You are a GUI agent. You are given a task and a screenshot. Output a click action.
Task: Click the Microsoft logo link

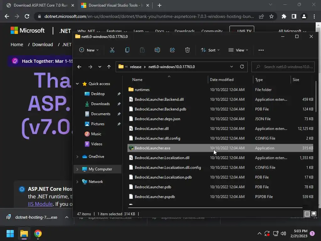[28, 30]
